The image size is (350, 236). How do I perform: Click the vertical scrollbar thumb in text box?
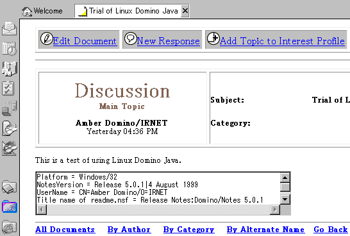click(x=285, y=187)
